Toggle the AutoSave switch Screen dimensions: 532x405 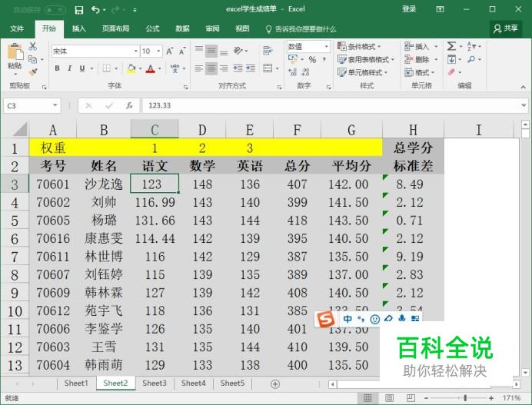click(55, 10)
